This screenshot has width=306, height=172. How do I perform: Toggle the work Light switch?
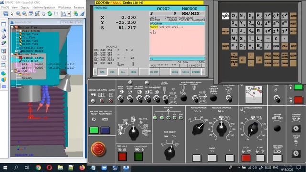coord(276,98)
